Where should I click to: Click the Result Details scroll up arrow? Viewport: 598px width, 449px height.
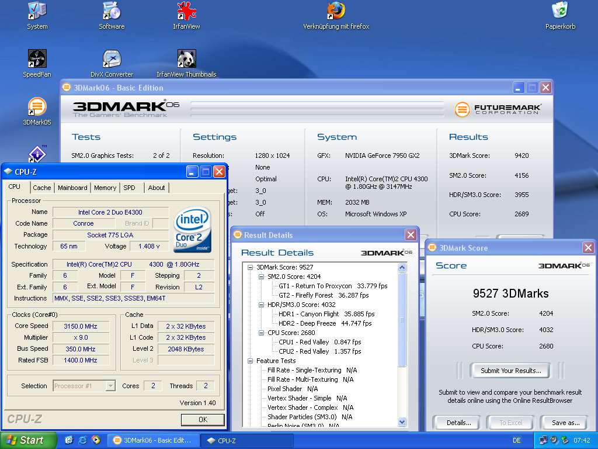tap(402, 267)
